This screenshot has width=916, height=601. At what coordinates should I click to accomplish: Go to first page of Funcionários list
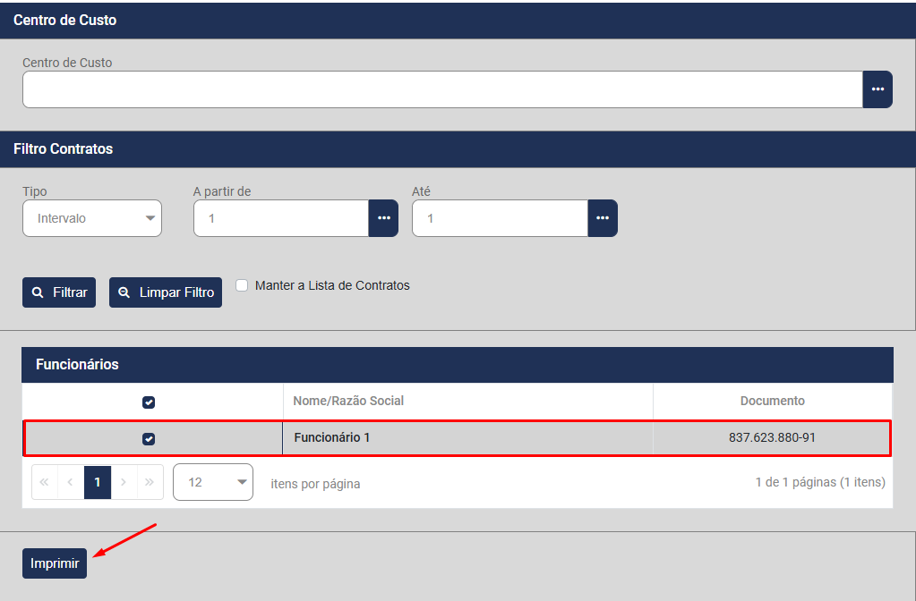(x=45, y=482)
